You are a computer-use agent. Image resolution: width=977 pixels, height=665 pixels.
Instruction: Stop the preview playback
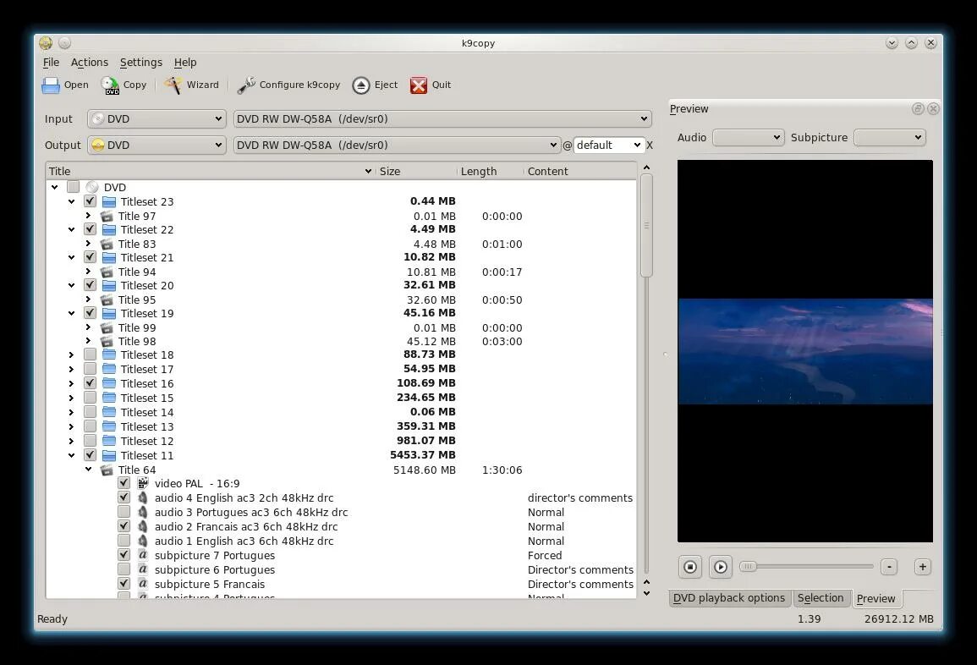click(x=689, y=567)
